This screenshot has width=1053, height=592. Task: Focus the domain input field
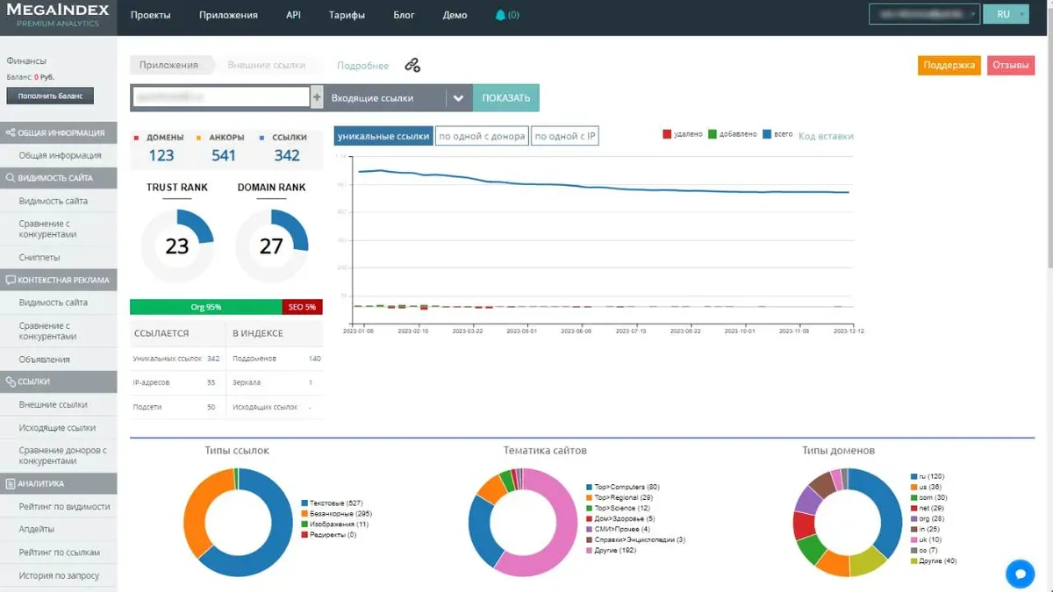pyautogui.click(x=220, y=97)
